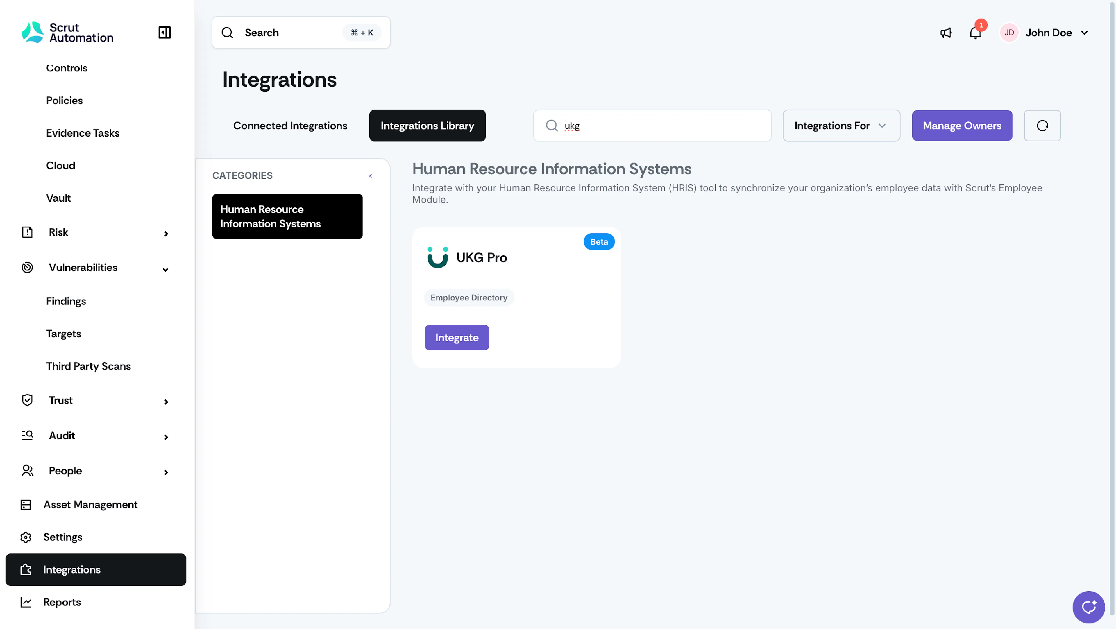Go to Third Party Scans

point(88,366)
